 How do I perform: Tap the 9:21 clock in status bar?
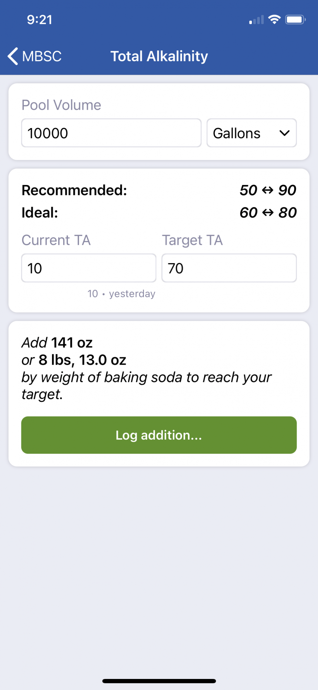pos(40,20)
